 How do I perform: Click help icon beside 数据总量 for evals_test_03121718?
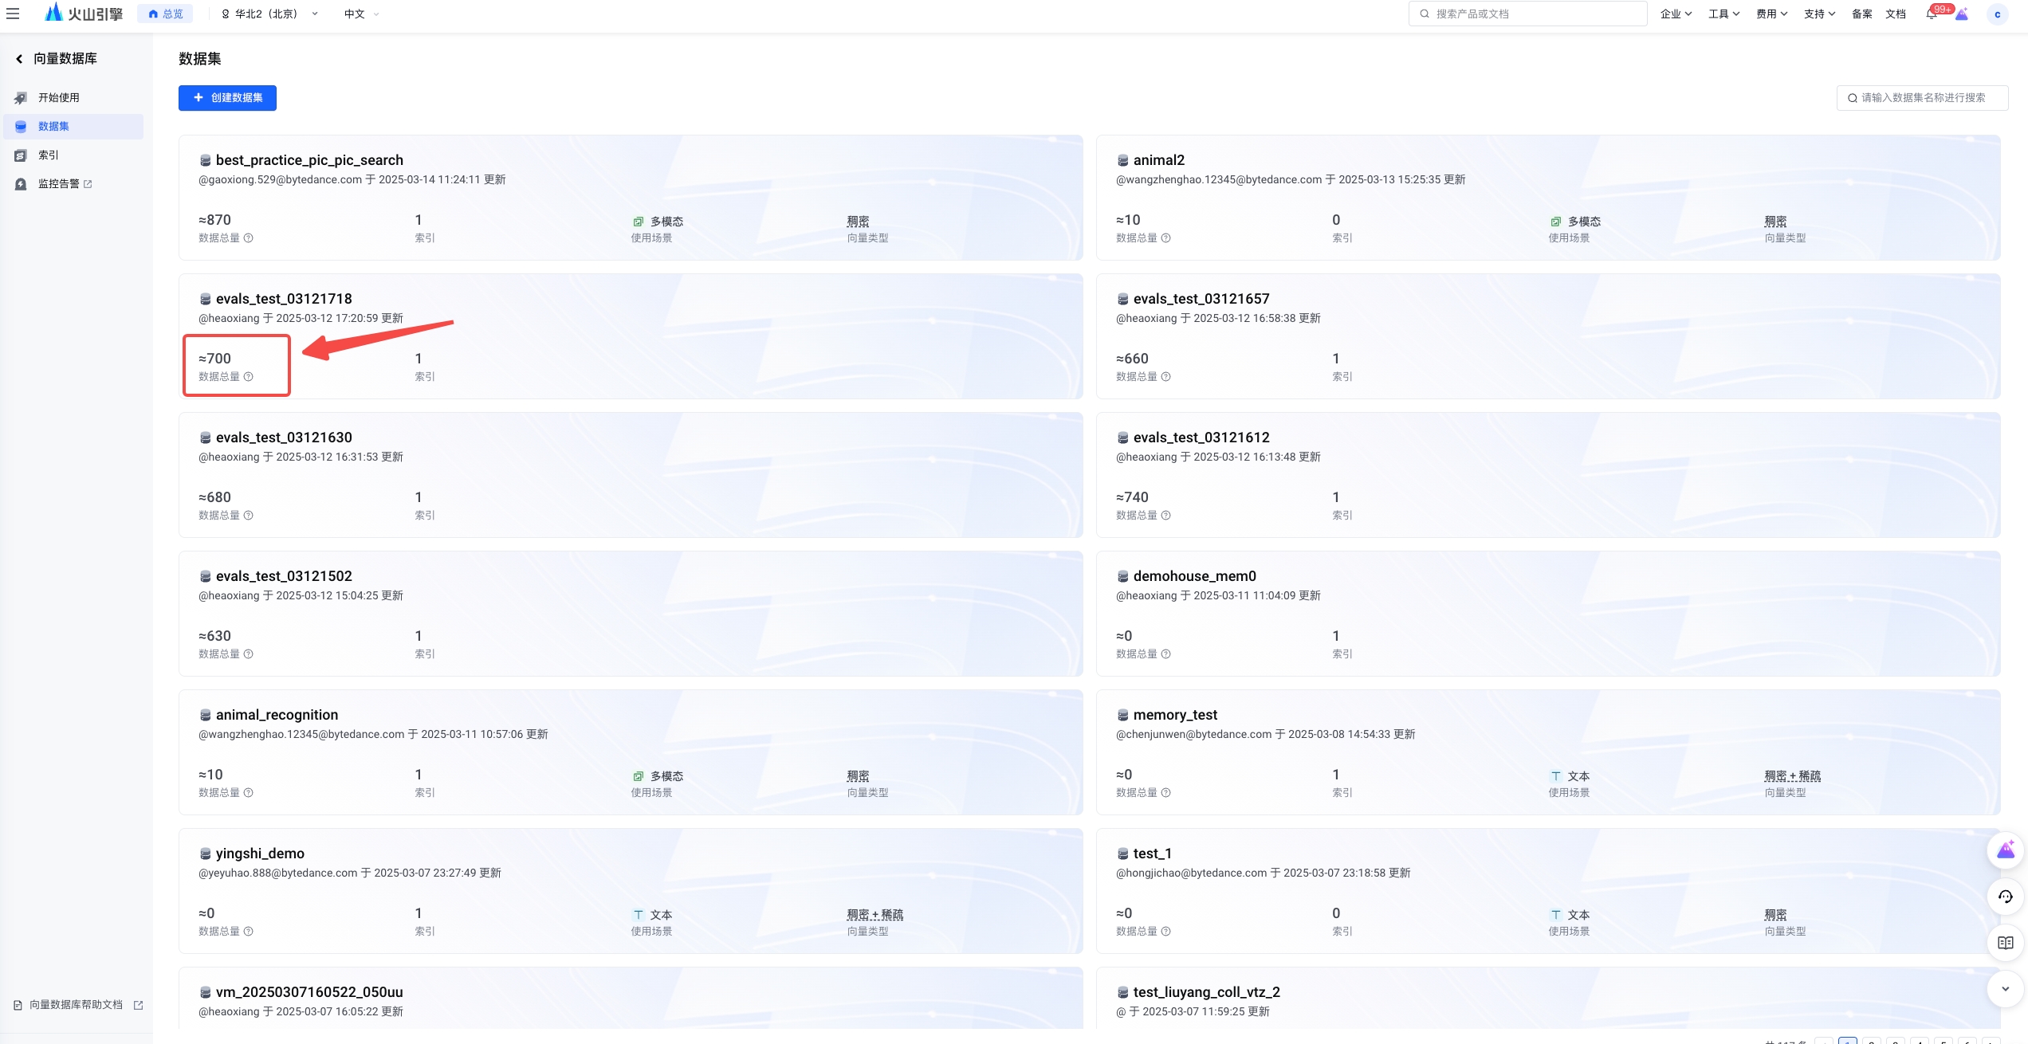pyautogui.click(x=249, y=376)
